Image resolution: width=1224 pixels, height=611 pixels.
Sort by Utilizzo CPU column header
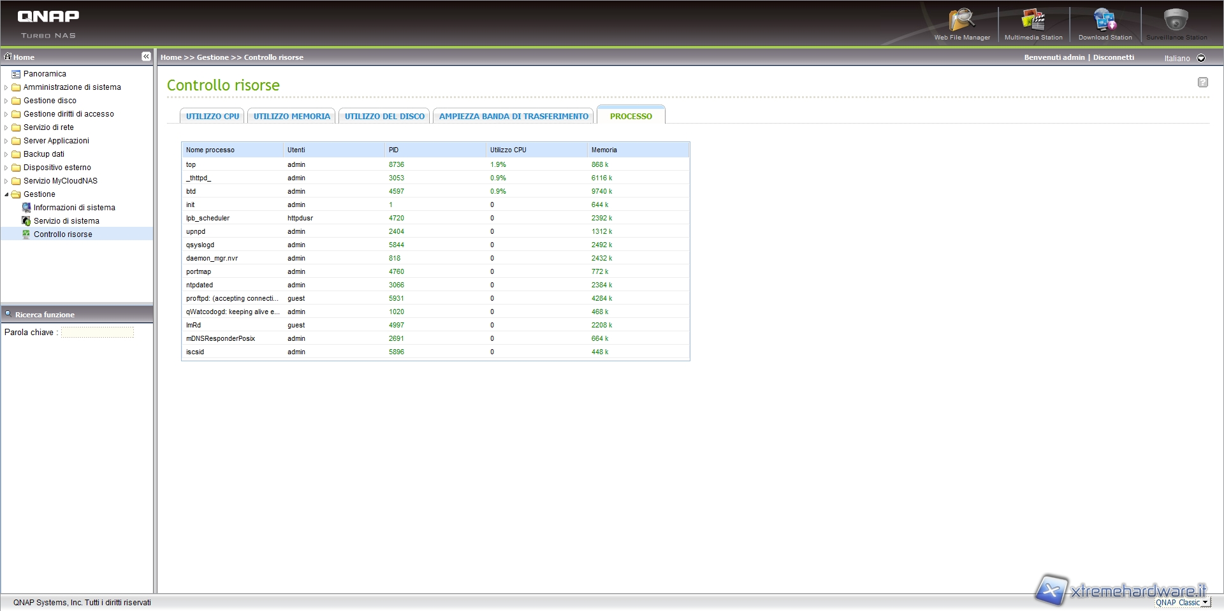[508, 150]
